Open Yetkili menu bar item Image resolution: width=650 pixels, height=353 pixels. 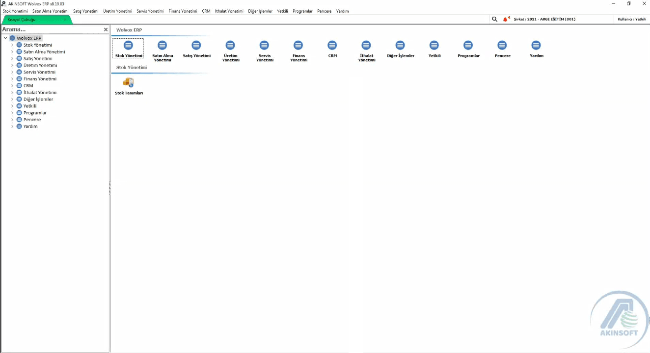pos(282,11)
